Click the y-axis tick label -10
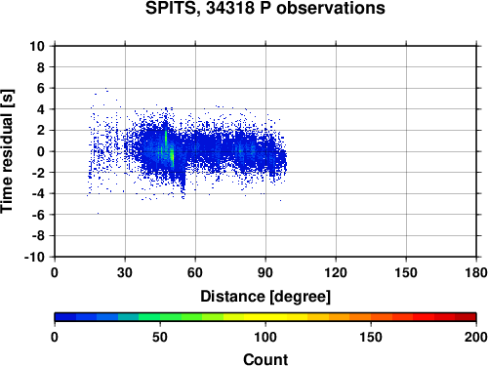The image size is (488, 366). (x=34, y=257)
